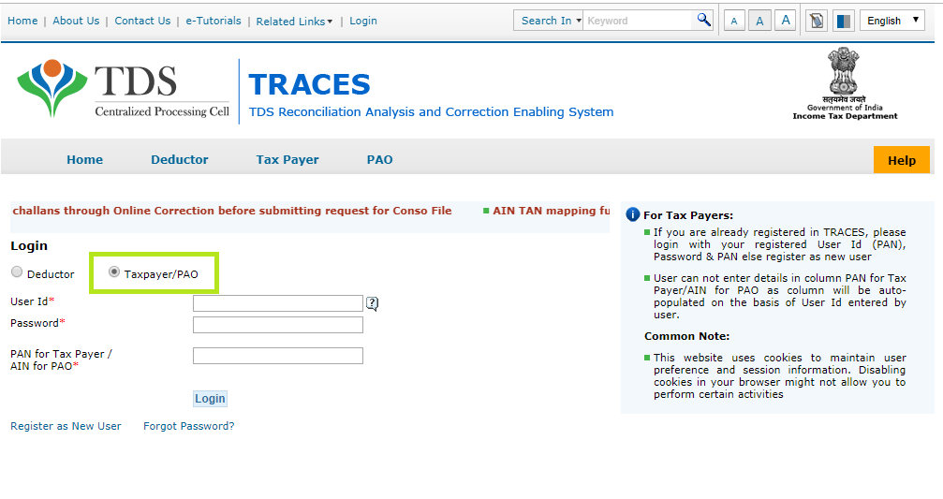Open the e-Tutorials link
This screenshot has height=499, width=943.
click(214, 21)
